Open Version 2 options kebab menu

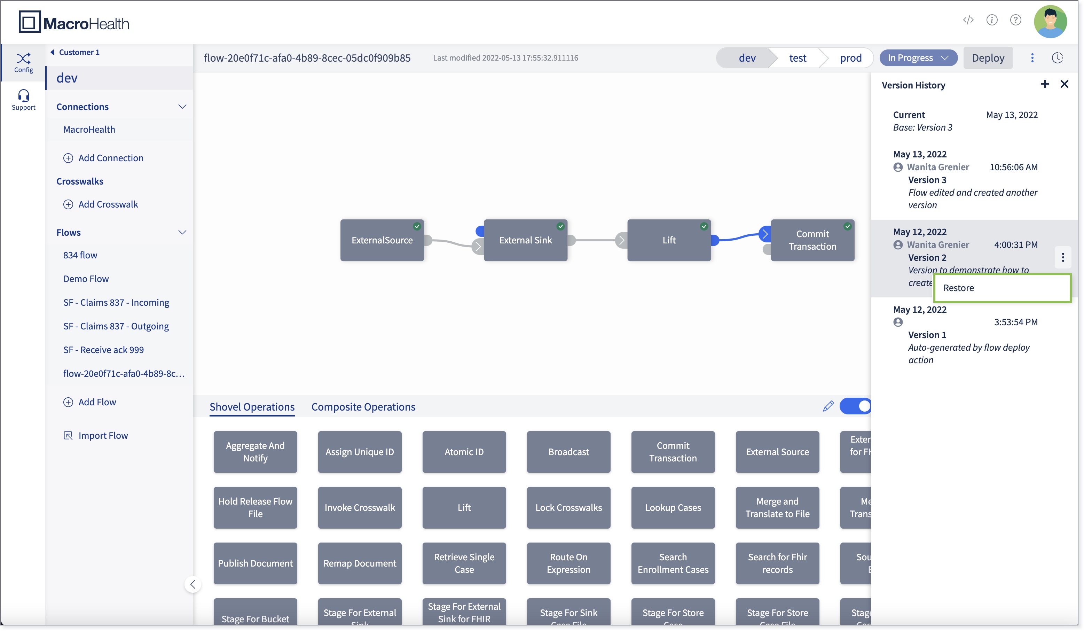pos(1063,257)
